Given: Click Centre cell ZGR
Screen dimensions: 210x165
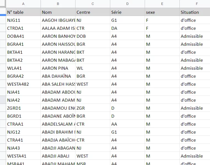Looking at the screenshot, I should click(x=93, y=108).
